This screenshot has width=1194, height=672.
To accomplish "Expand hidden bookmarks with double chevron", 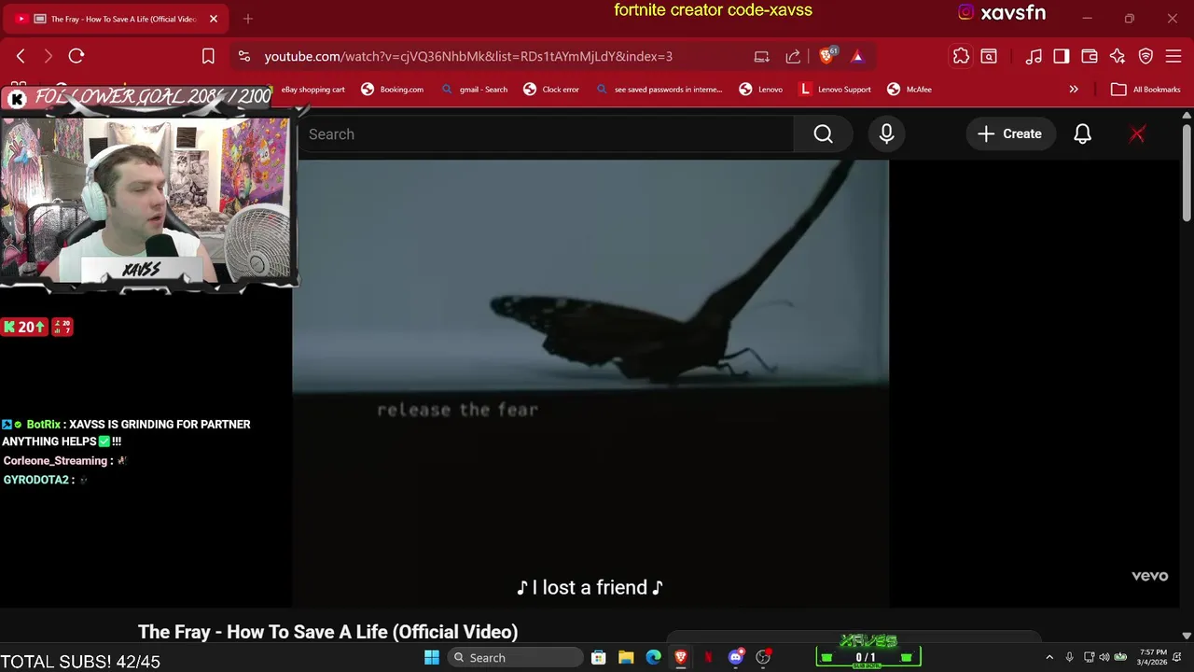I will [x=1074, y=90].
